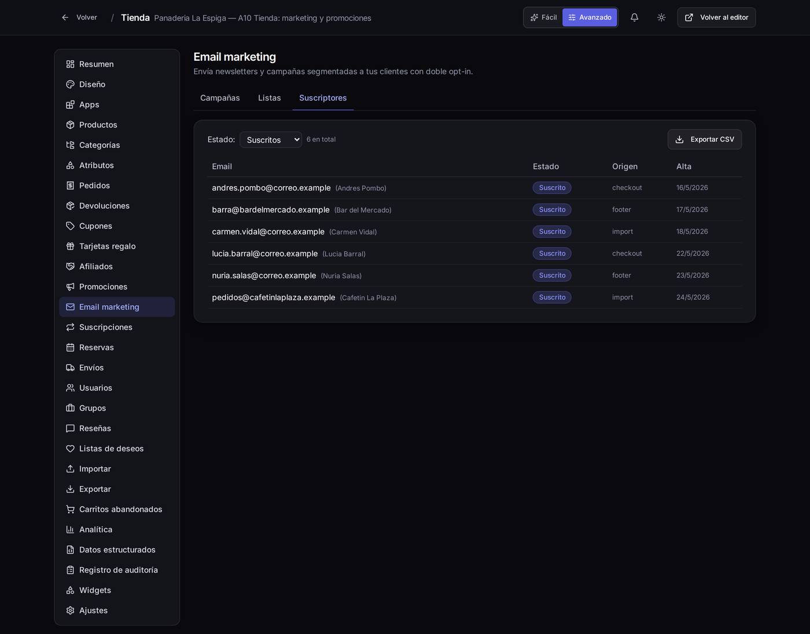The height and width of the screenshot is (634, 810).
Task: Click origin import in Carmen Vidal row
Action: point(623,232)
